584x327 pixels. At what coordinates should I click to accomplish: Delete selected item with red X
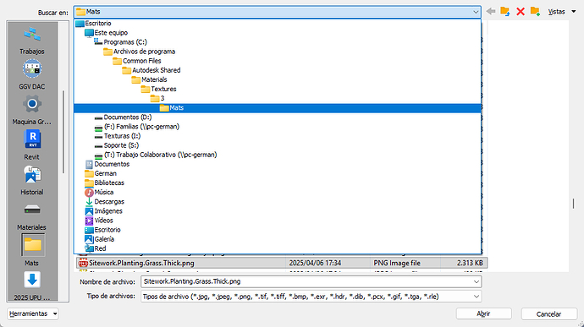tap(521, 12)
